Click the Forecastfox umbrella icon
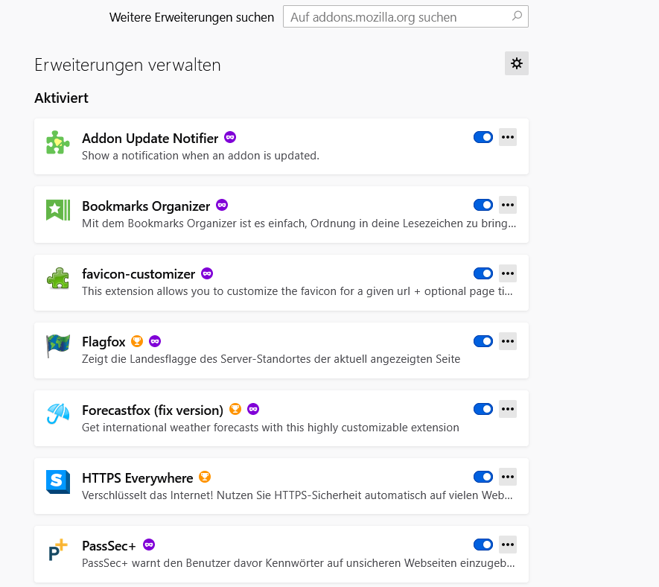 coord(57,415)
